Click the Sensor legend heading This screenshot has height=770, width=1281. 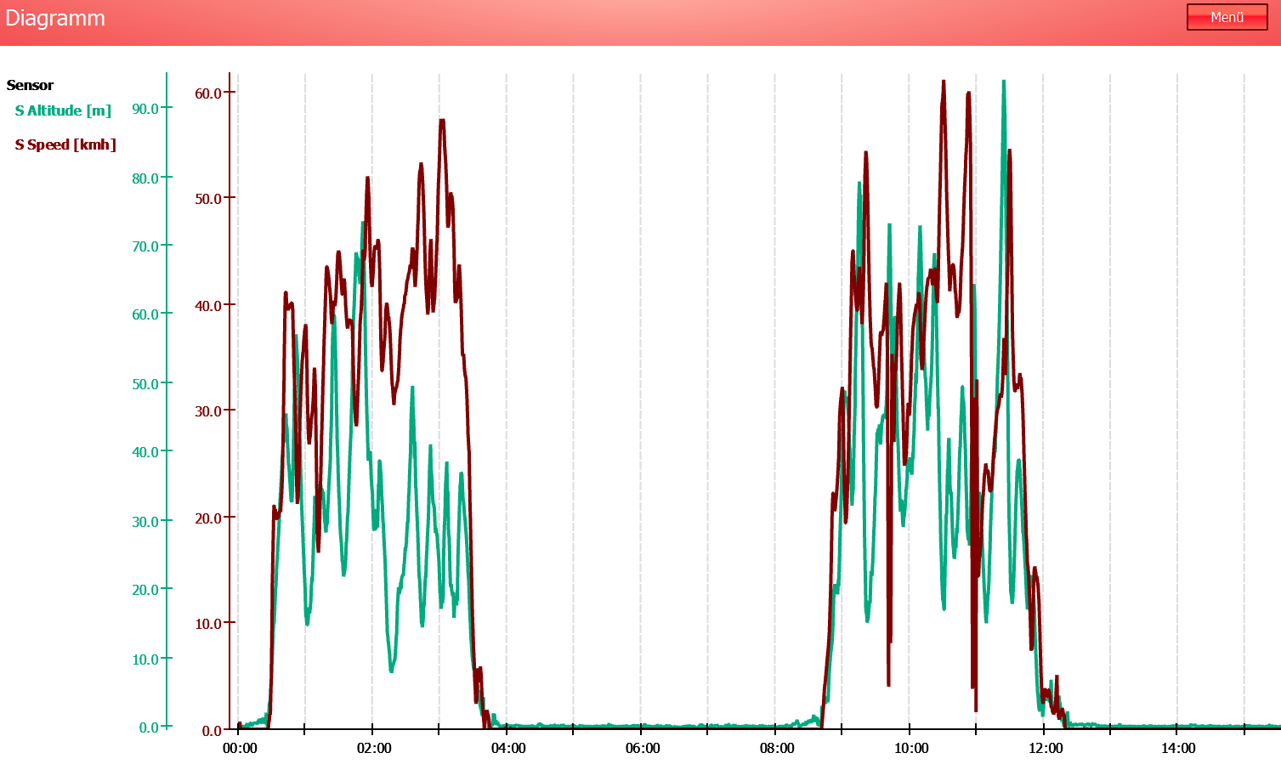(30, 85)
